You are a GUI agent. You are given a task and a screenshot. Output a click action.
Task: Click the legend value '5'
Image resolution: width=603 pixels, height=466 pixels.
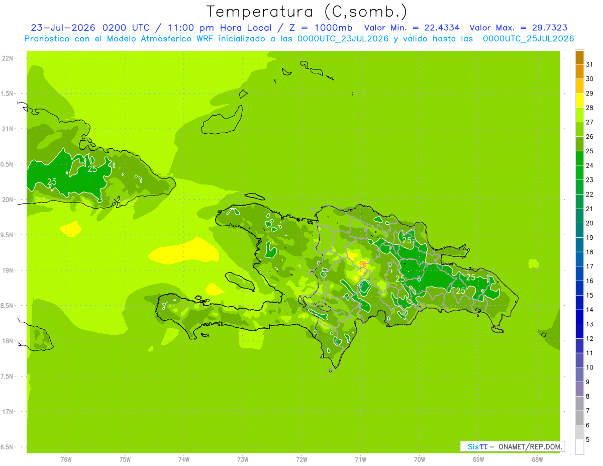click(x=588, y=439)
